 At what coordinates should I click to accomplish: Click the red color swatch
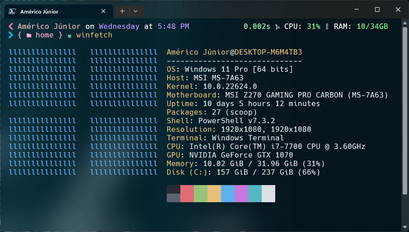pos(187,194)
